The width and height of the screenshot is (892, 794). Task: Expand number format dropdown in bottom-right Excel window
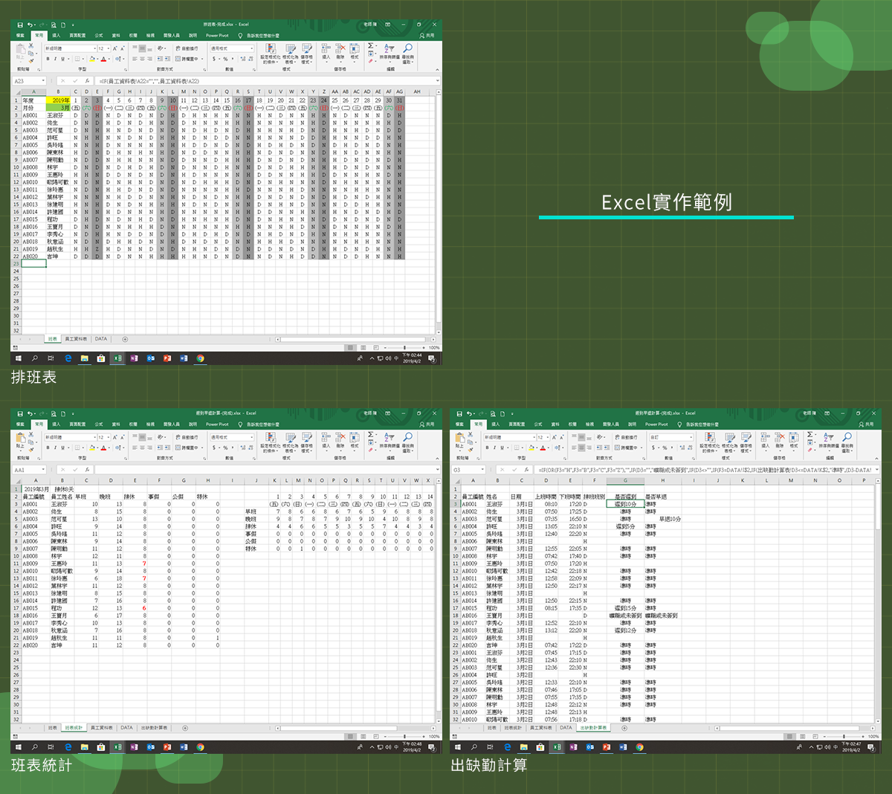691,438
